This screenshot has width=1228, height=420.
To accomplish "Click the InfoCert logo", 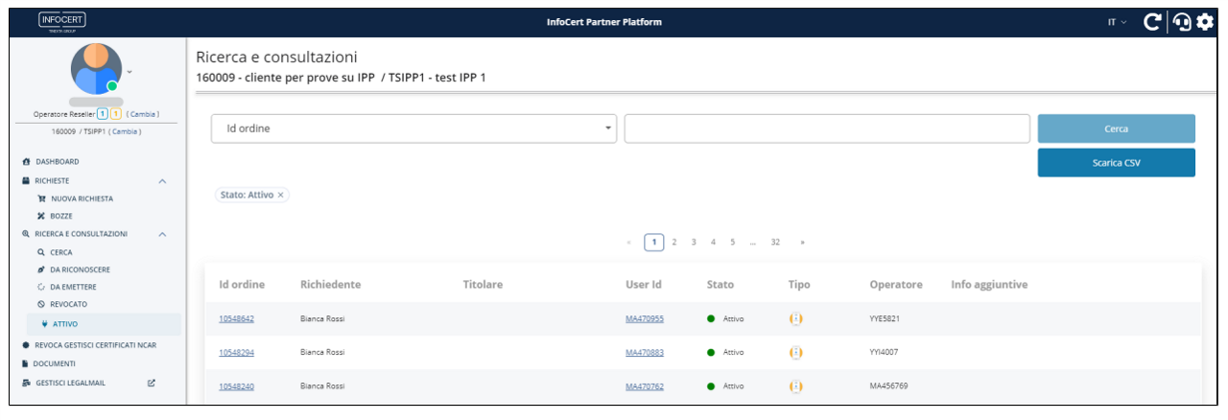I will [x=59, y=22].
